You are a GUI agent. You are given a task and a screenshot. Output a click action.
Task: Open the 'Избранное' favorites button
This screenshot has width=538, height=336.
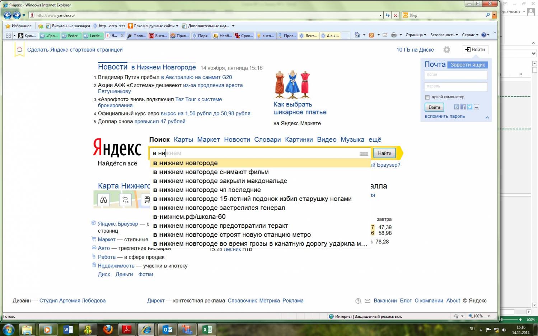(x=19, y=26)
